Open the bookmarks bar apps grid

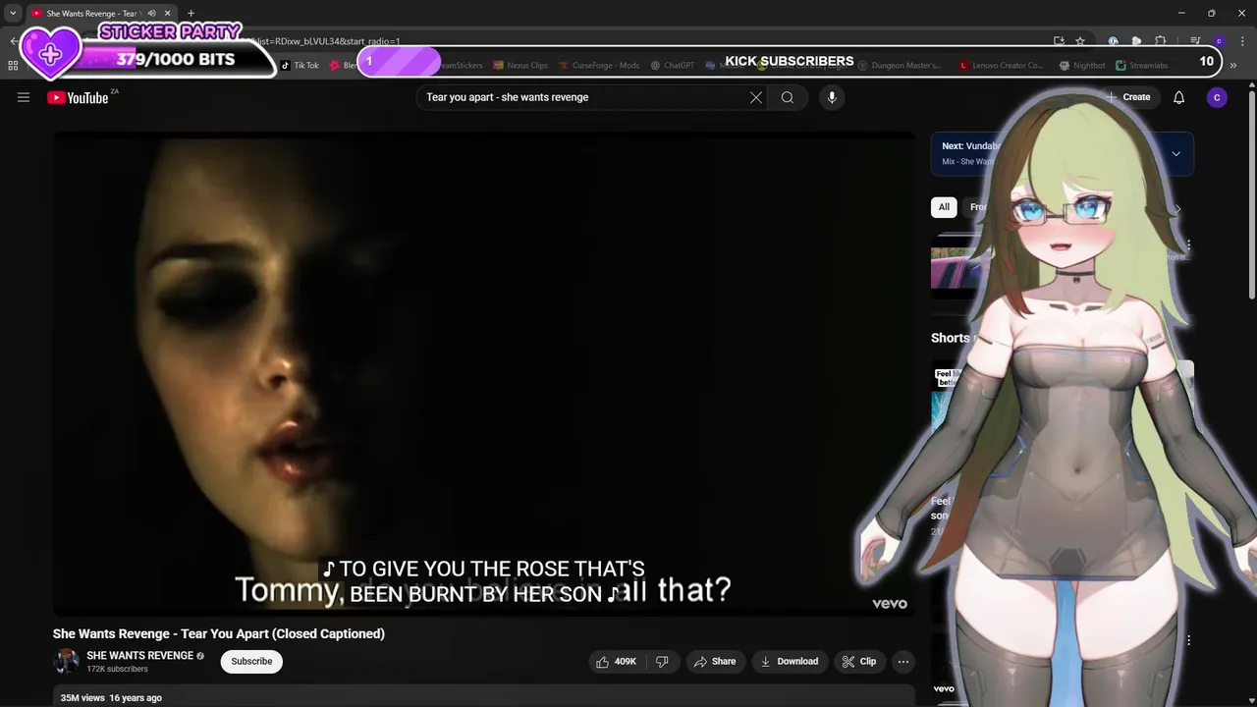point(13,66)
